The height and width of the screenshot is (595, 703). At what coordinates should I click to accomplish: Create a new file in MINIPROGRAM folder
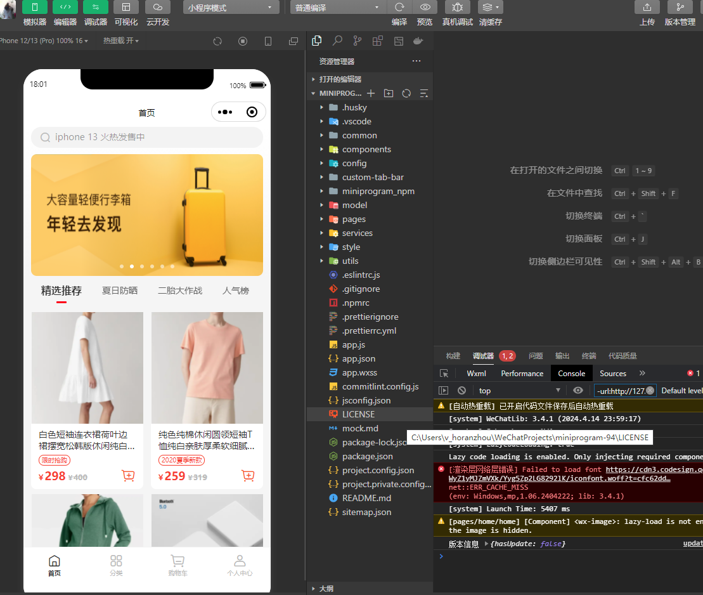[371, 93]
